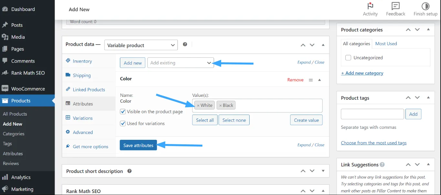Collapse the Product tags panel
Screen dimensions: 441x195
[428, 97]
